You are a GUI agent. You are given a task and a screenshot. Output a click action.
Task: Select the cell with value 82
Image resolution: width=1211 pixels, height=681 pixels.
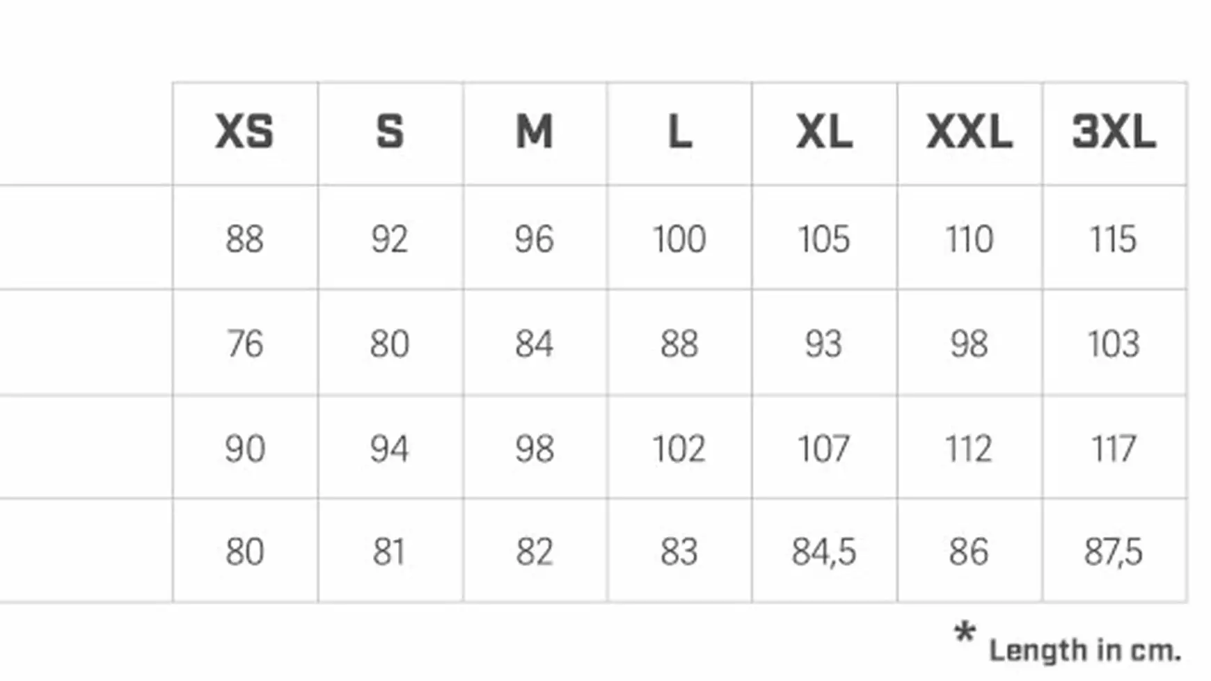(535, 552)
